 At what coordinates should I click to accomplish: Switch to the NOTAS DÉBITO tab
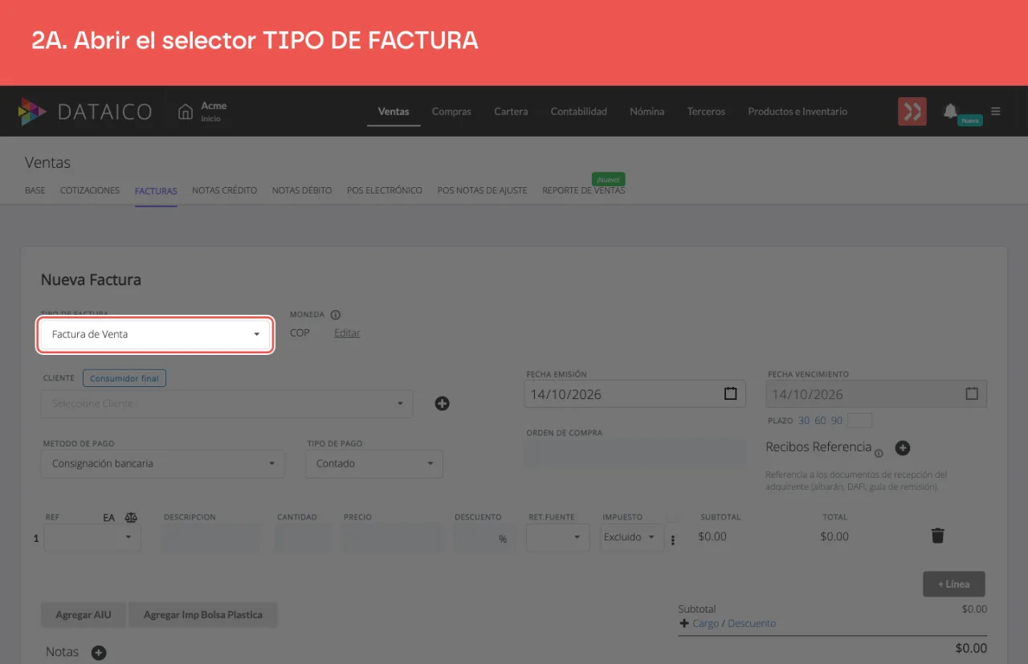click(x=302, y=190)
